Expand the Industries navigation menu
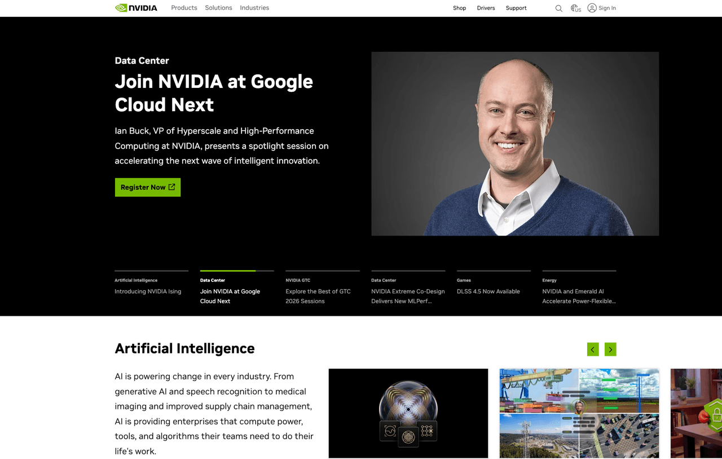The height and width of the screenshot is (459, 722). tap(254, 7)
